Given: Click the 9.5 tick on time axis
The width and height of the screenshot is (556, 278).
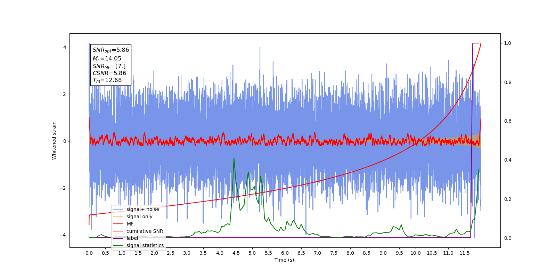Looking at the screenshot, I should tap(399, 253).
